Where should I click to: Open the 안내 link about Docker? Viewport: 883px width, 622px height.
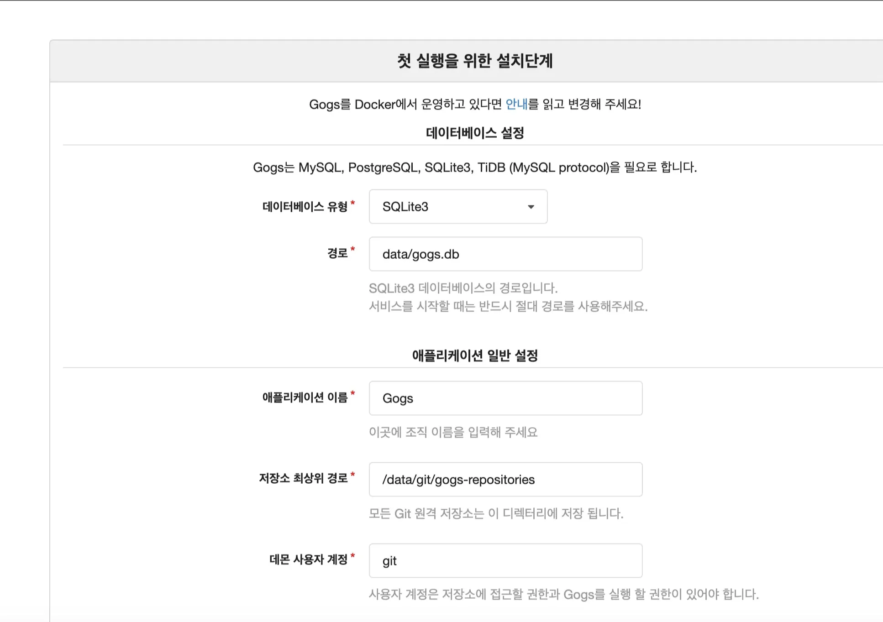pos(516,105)
